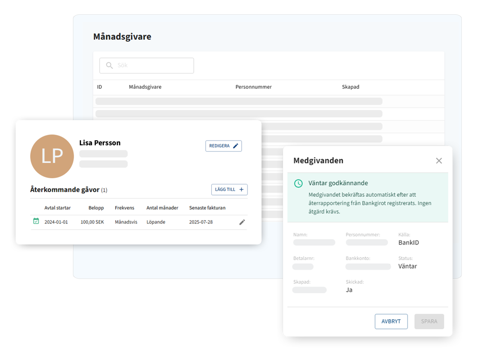Click the SPARA button
The height and width of the screenshot is (356, 495).
429,322
